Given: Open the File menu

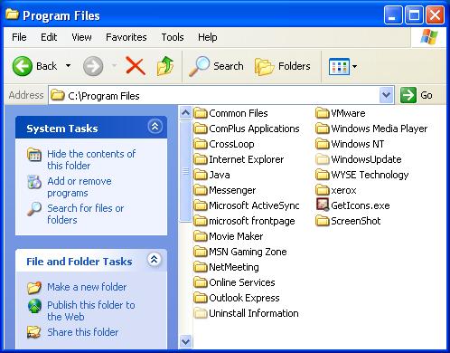Looking at the screenshot, I should tap(19, 37).
